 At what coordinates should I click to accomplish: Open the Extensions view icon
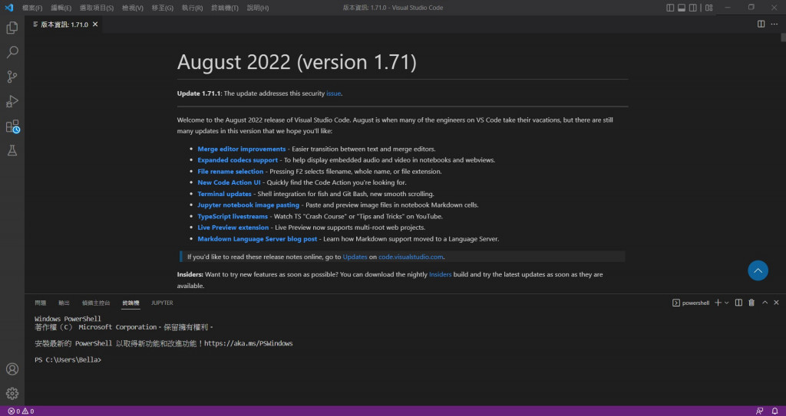tap(12, 126)
